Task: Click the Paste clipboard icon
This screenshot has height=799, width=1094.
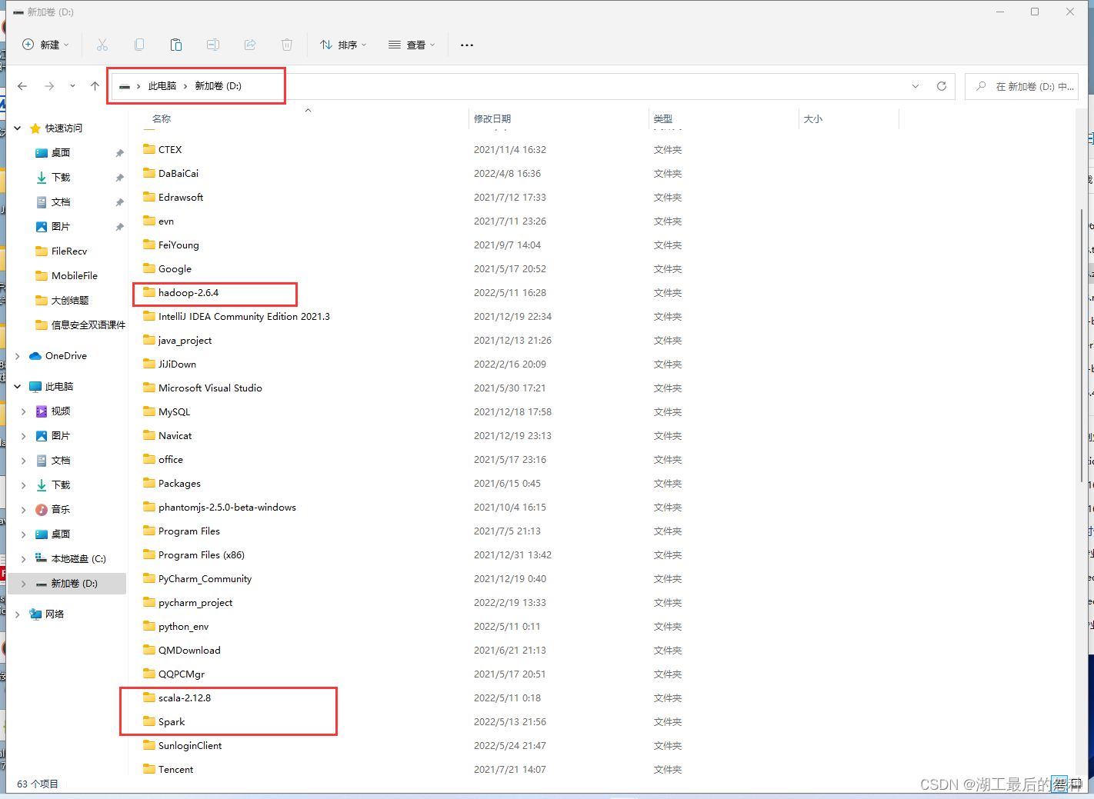Action: click(x=176, y=45)
